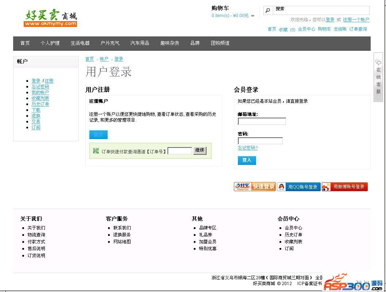Image resolution: width=386 pixels, height=292 pixels.
Task: Click the search magnifier icon
Action: click(268, 10)
